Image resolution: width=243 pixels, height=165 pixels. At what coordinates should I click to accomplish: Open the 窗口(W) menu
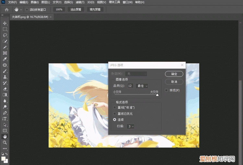(128, 2)
